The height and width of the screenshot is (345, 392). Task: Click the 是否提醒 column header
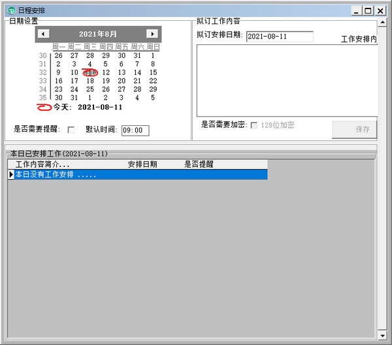point(199,164)
